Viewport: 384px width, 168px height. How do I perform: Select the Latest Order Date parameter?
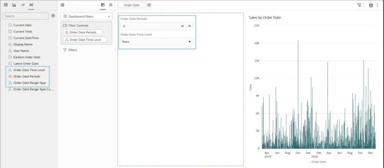(25, 63)
